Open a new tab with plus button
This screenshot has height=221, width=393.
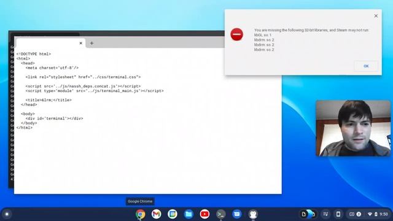91,43
